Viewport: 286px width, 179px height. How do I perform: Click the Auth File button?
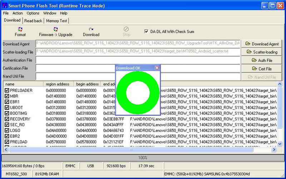pyautogui.click(x=262, y=60)
